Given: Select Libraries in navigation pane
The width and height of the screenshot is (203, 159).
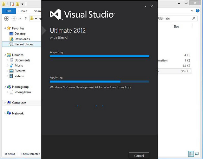Looking at the screenshot, I should 18,55.
